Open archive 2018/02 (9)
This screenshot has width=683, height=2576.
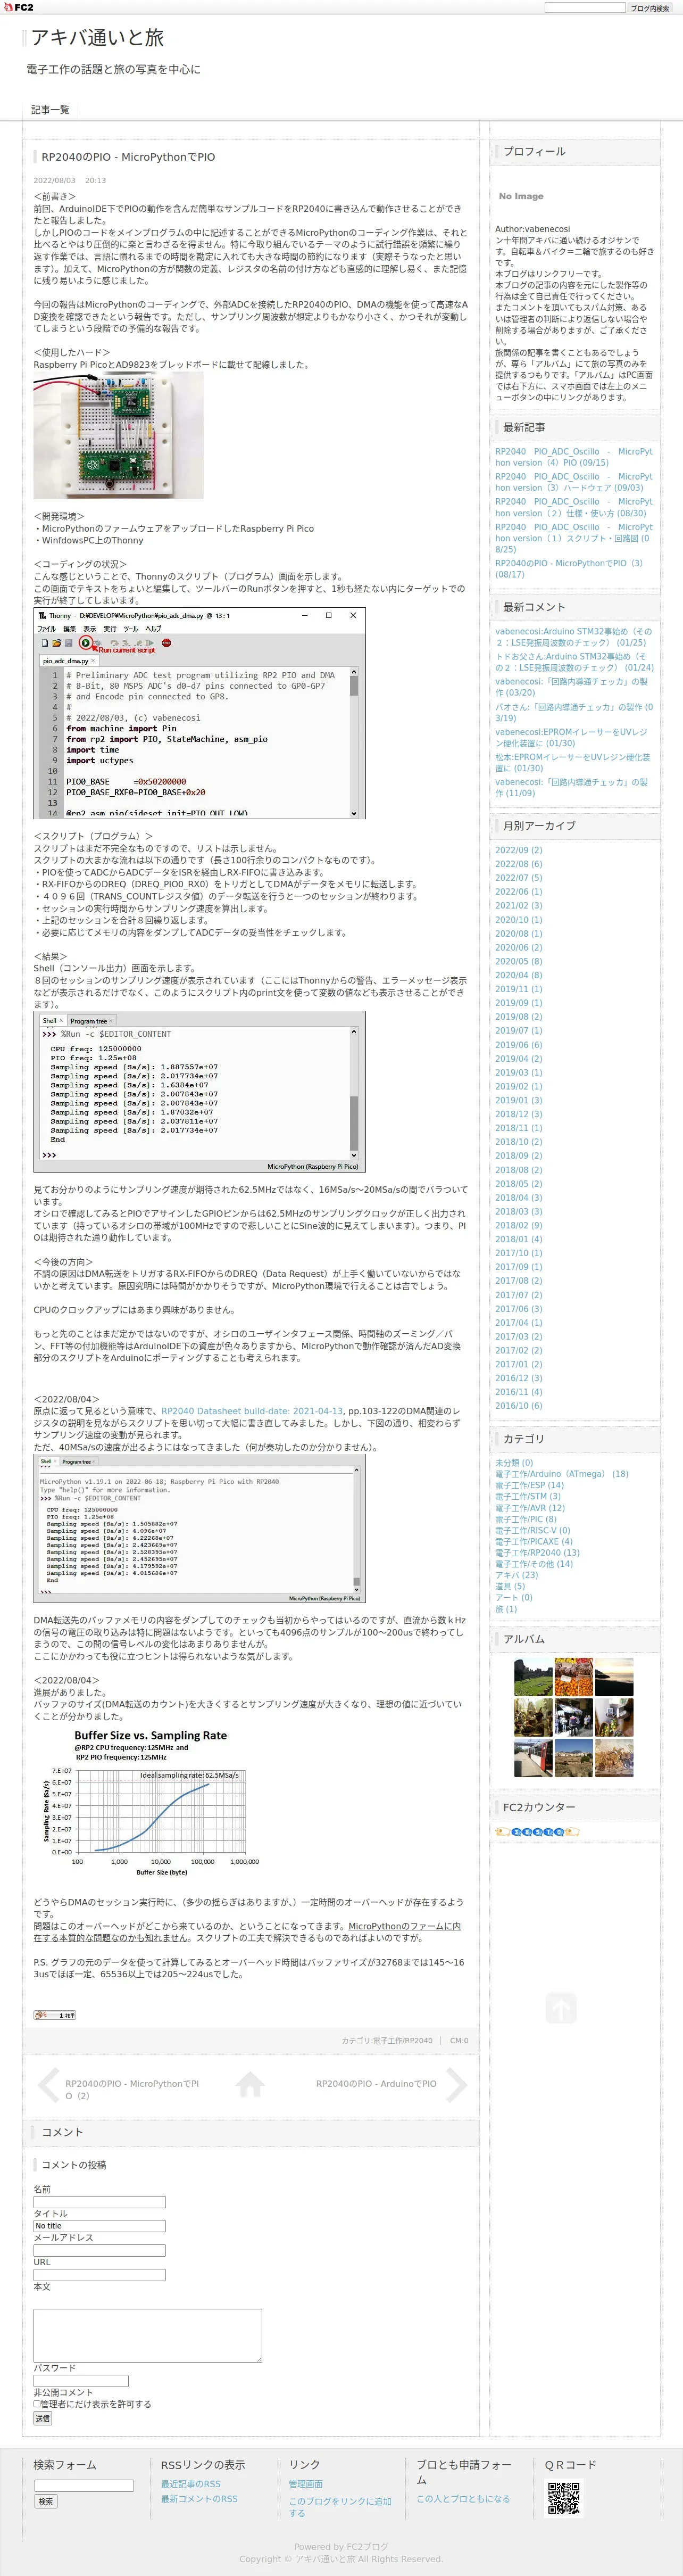(x=518, y=1225)
